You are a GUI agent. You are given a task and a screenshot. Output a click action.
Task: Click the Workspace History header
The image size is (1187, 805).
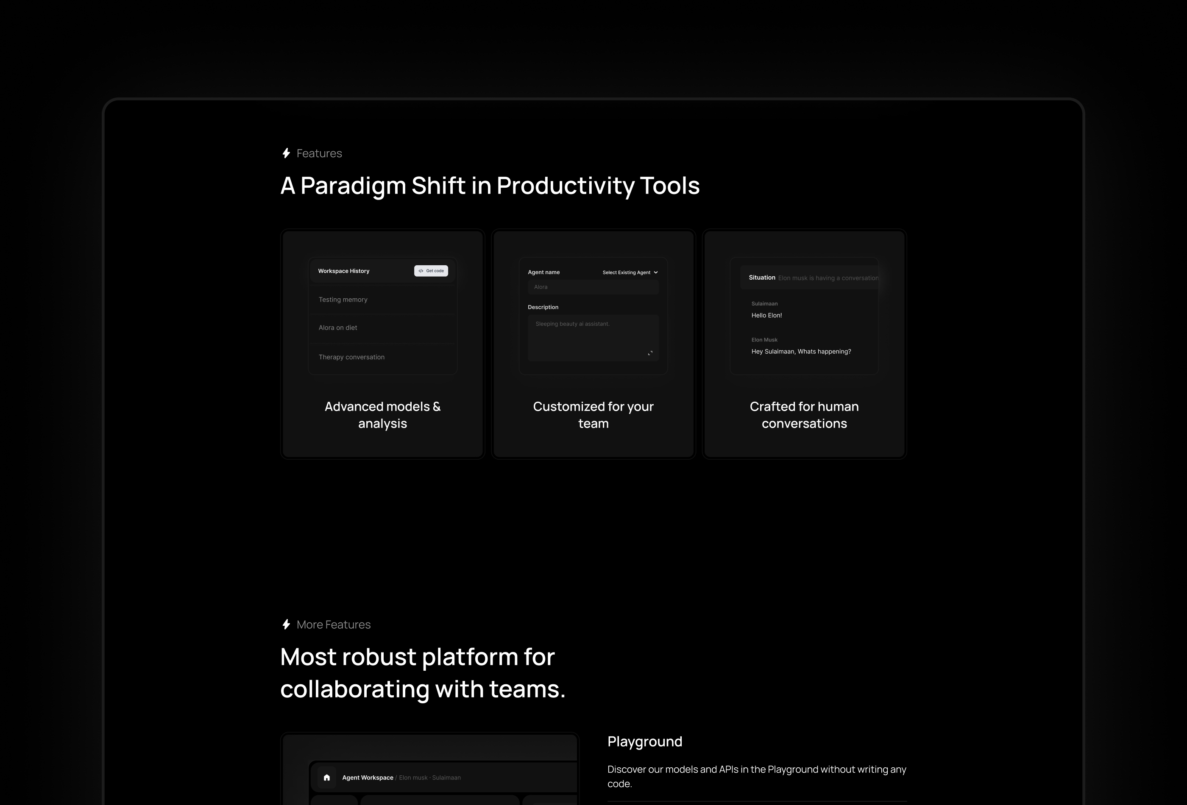click(343, 271)
